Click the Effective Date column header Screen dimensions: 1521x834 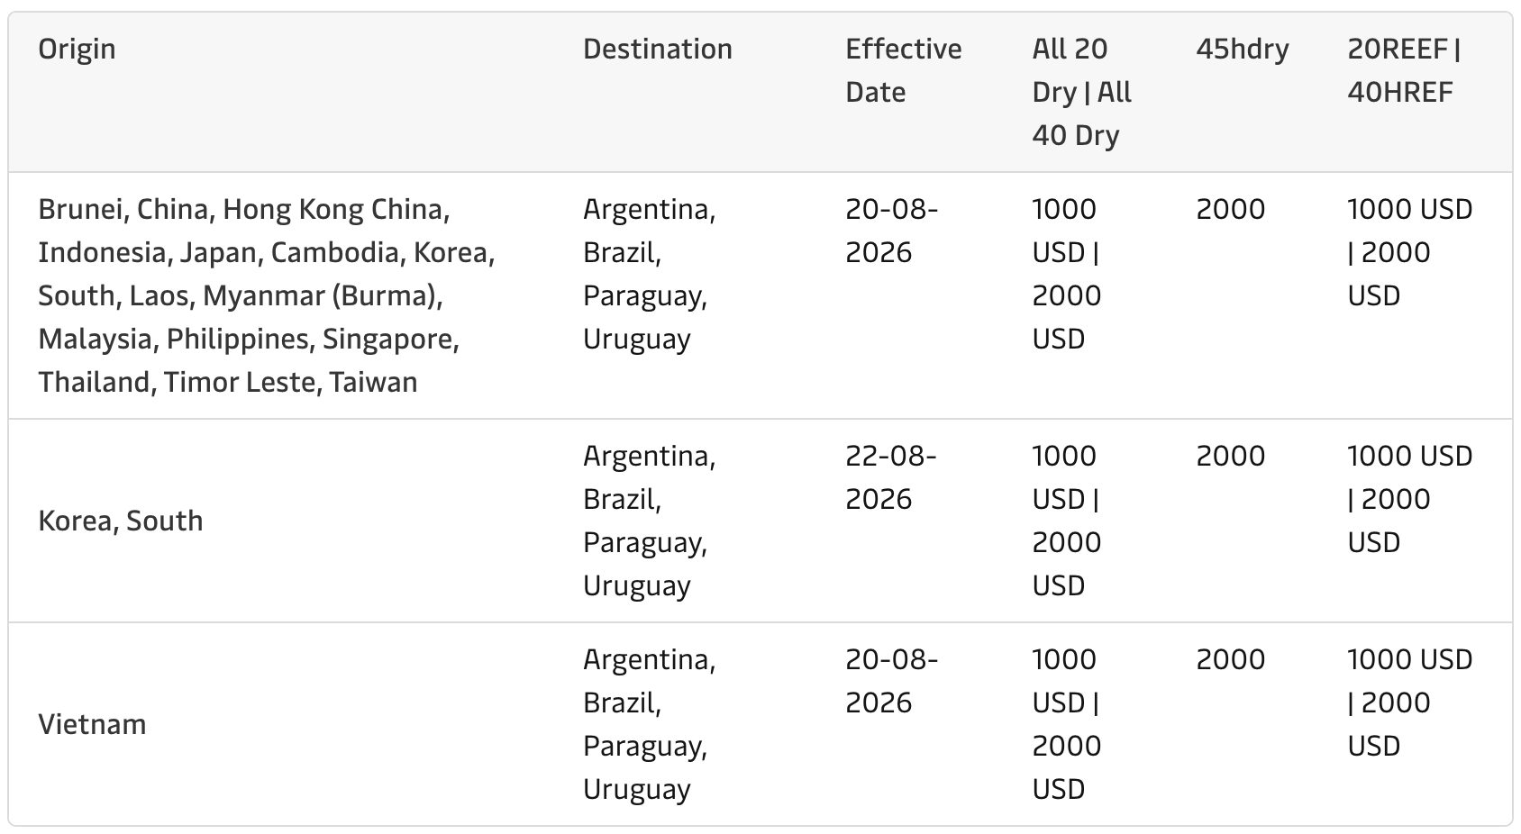click(903, 70)
